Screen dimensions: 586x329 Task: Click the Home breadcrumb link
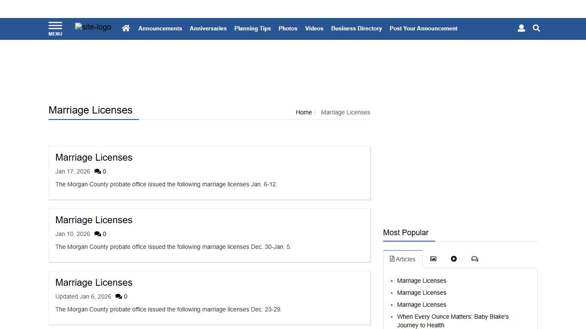coord(303,112)
